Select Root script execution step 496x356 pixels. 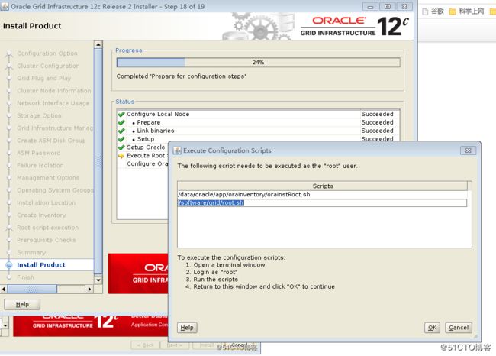[x=47, y=228]
